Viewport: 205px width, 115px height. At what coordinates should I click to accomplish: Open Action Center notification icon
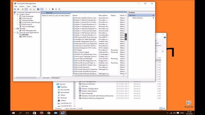click(178, 113)
